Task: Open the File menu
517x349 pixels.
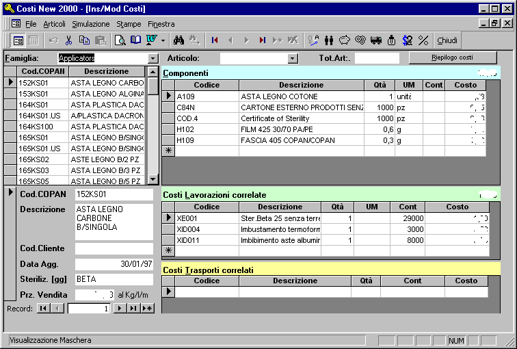Action: [x=31, y=24]
